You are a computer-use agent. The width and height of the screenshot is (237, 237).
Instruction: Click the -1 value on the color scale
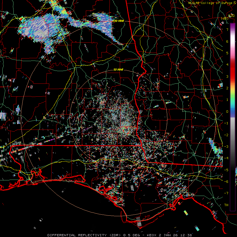coord(226,123)
